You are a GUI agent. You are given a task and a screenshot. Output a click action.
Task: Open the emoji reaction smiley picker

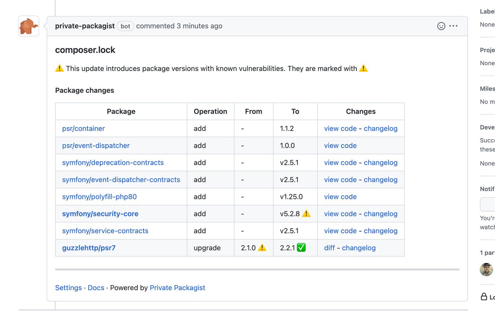pos(441,26)
